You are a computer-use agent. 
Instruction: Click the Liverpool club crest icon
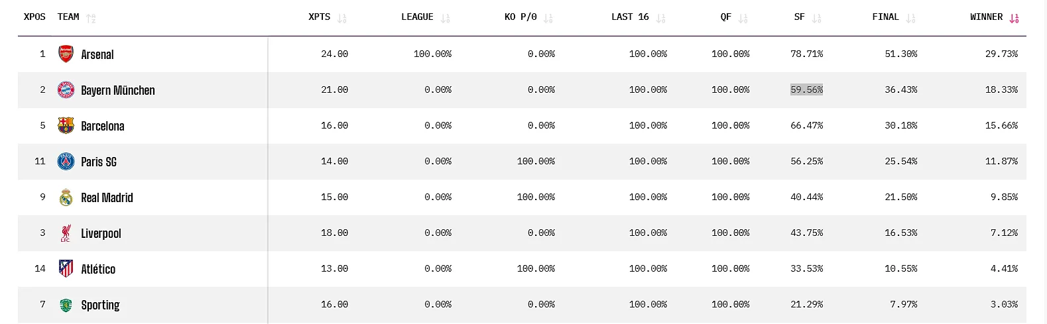[66, 233]
